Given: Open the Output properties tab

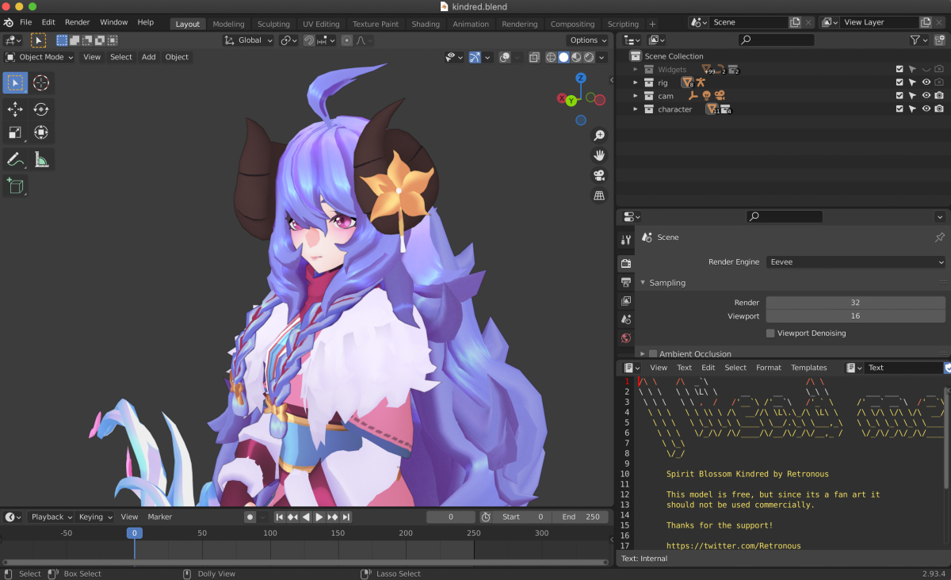Looking at the screenshot, I should coord(626,282).
